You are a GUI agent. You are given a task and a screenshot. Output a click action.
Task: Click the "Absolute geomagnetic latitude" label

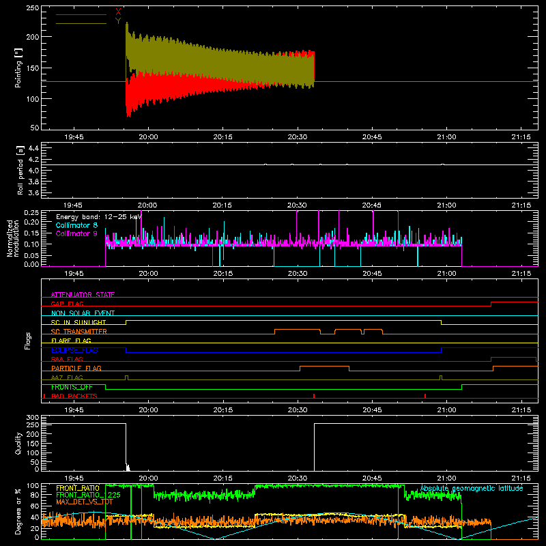coord(472,488)
